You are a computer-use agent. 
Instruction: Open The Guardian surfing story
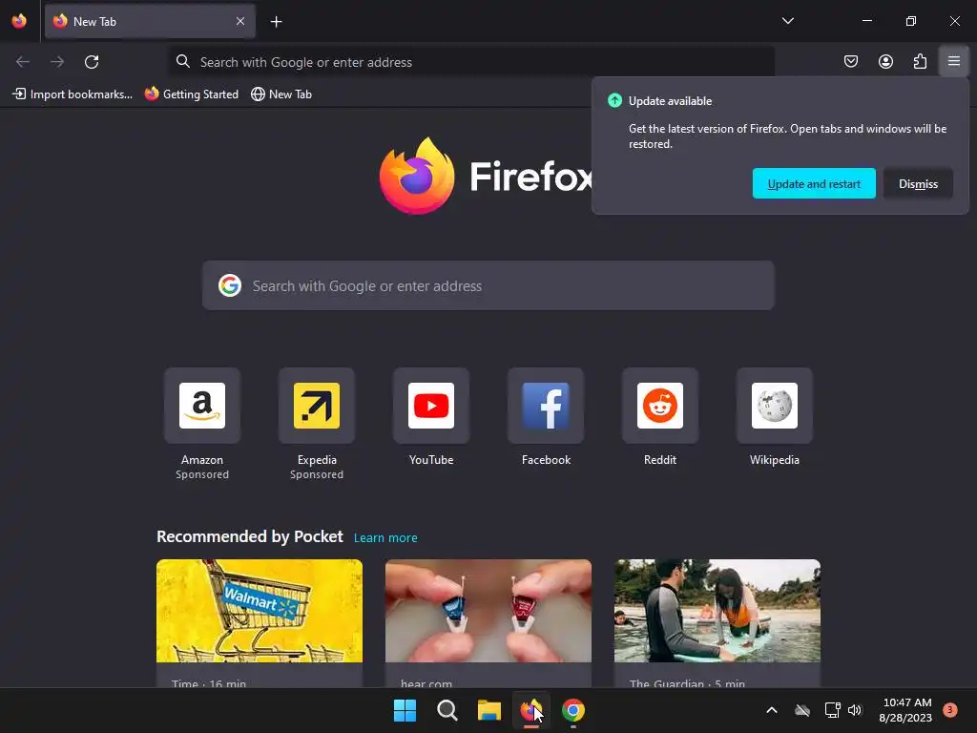point(717,623)
